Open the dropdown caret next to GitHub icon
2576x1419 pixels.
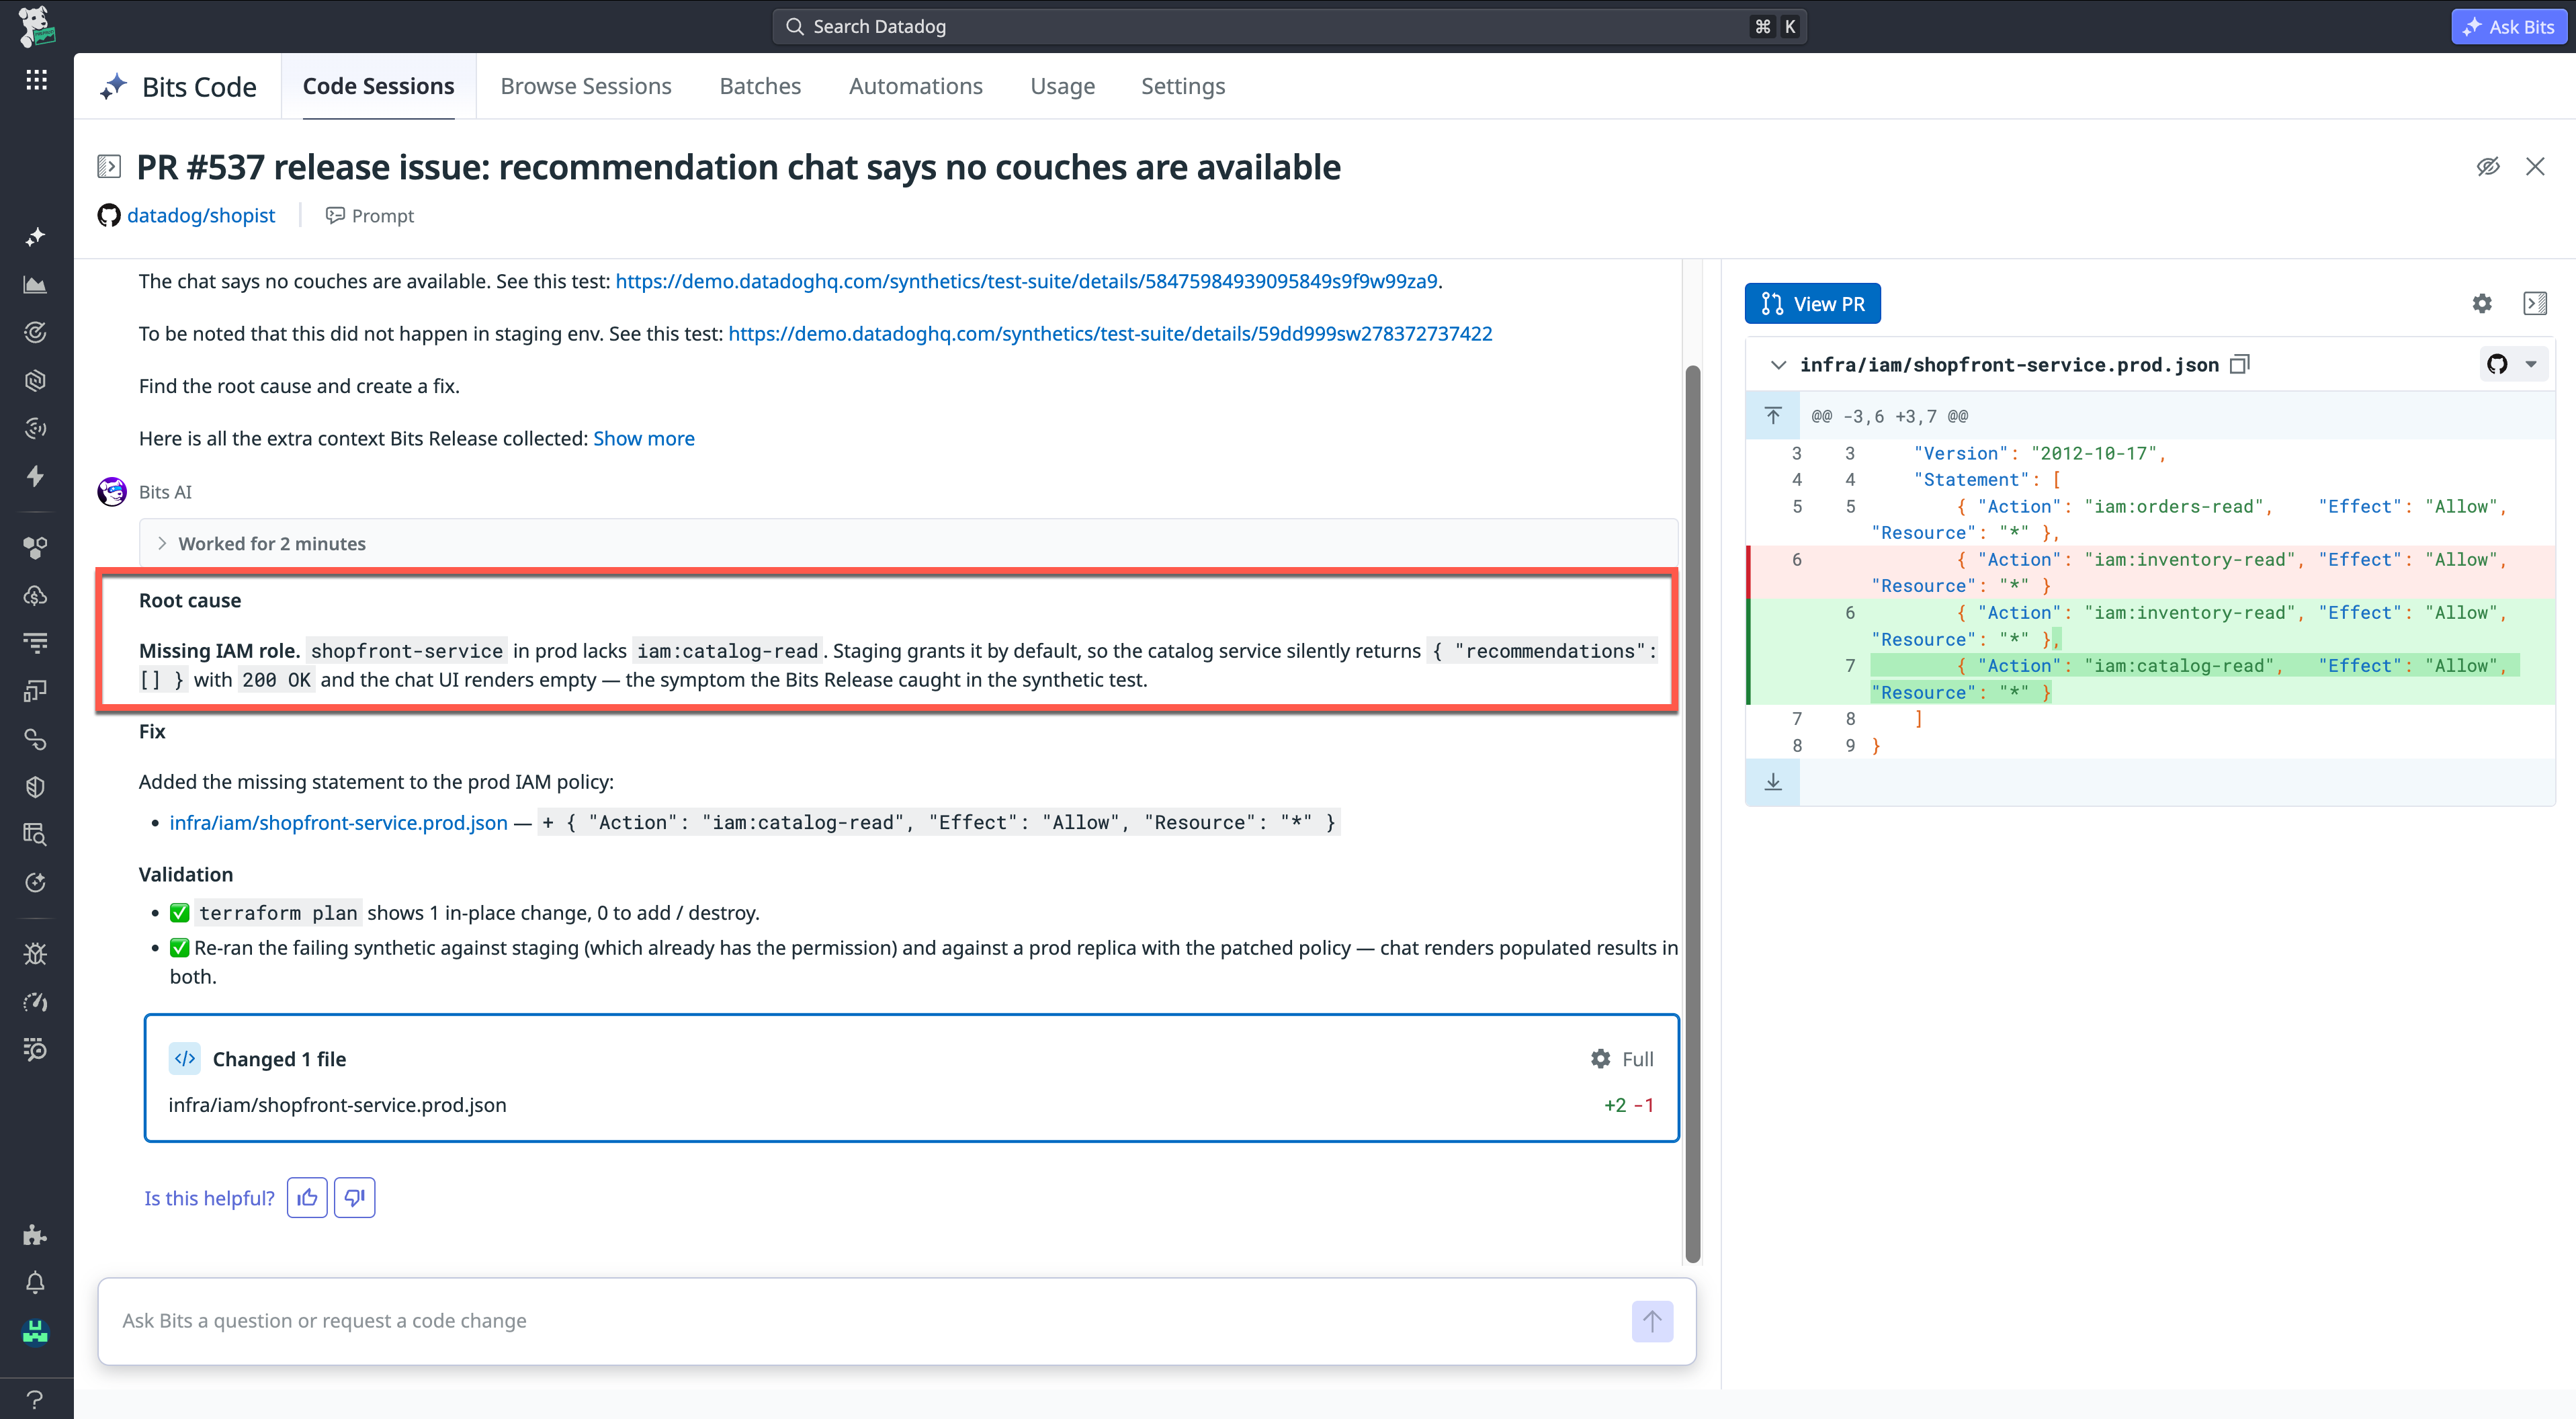pos(2531,364)
